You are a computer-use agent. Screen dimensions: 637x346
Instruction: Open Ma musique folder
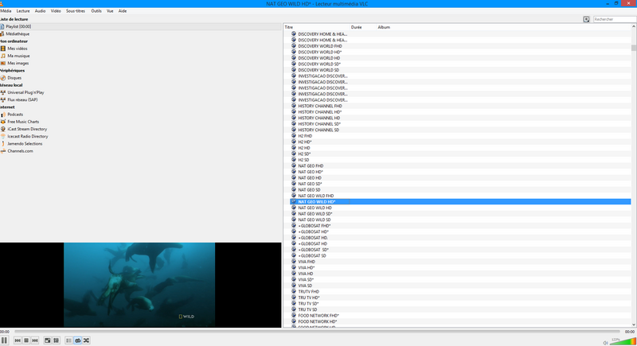point(18,56)
